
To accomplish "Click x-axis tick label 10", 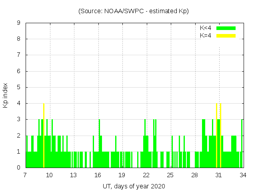I will [50, 175].
